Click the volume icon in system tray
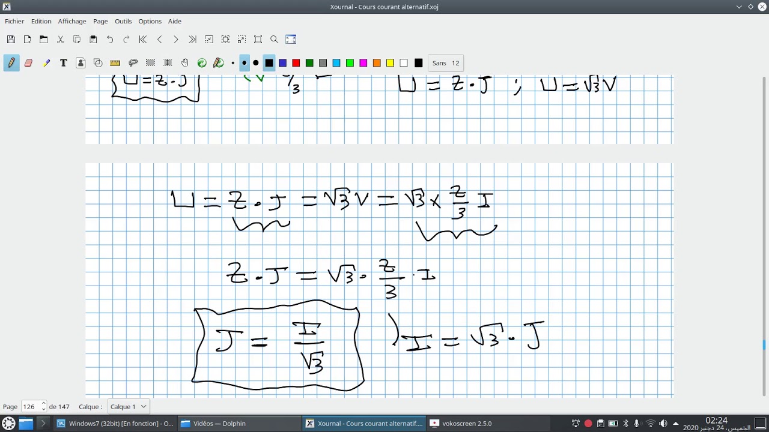The image size is (769, 432). (x=663, y=424)
